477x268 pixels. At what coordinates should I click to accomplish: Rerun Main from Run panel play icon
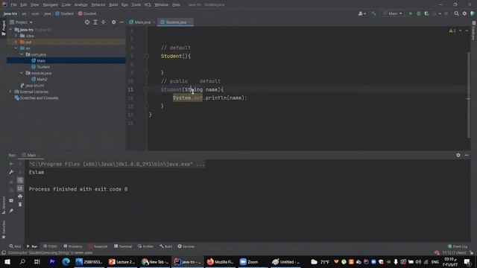11,164
